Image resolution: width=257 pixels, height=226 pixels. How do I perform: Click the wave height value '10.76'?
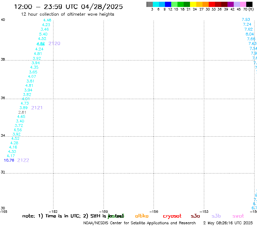(x=9, y=160)
